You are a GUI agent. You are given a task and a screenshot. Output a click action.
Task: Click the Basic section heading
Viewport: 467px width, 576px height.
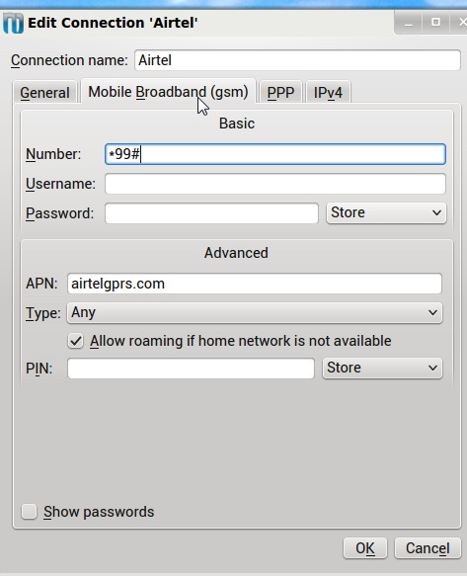(x=237, y=123)
